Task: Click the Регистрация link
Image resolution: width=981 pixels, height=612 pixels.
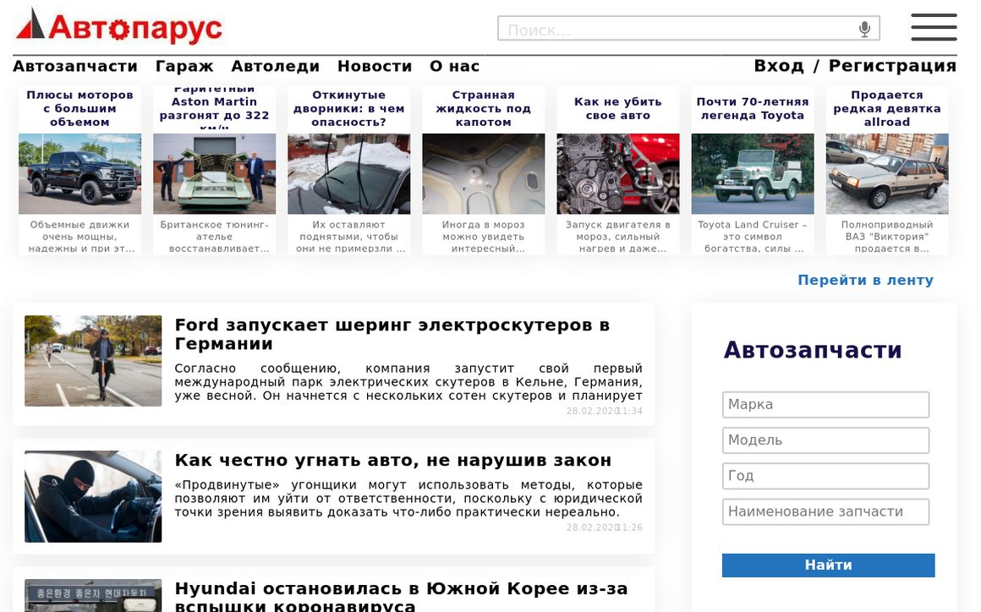Action: tap(892, 66)
